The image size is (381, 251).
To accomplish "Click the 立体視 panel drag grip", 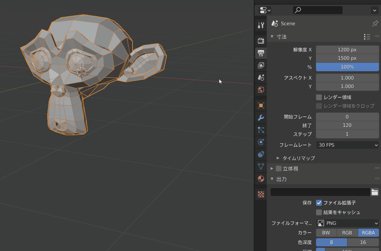I will tap(377, 169).
